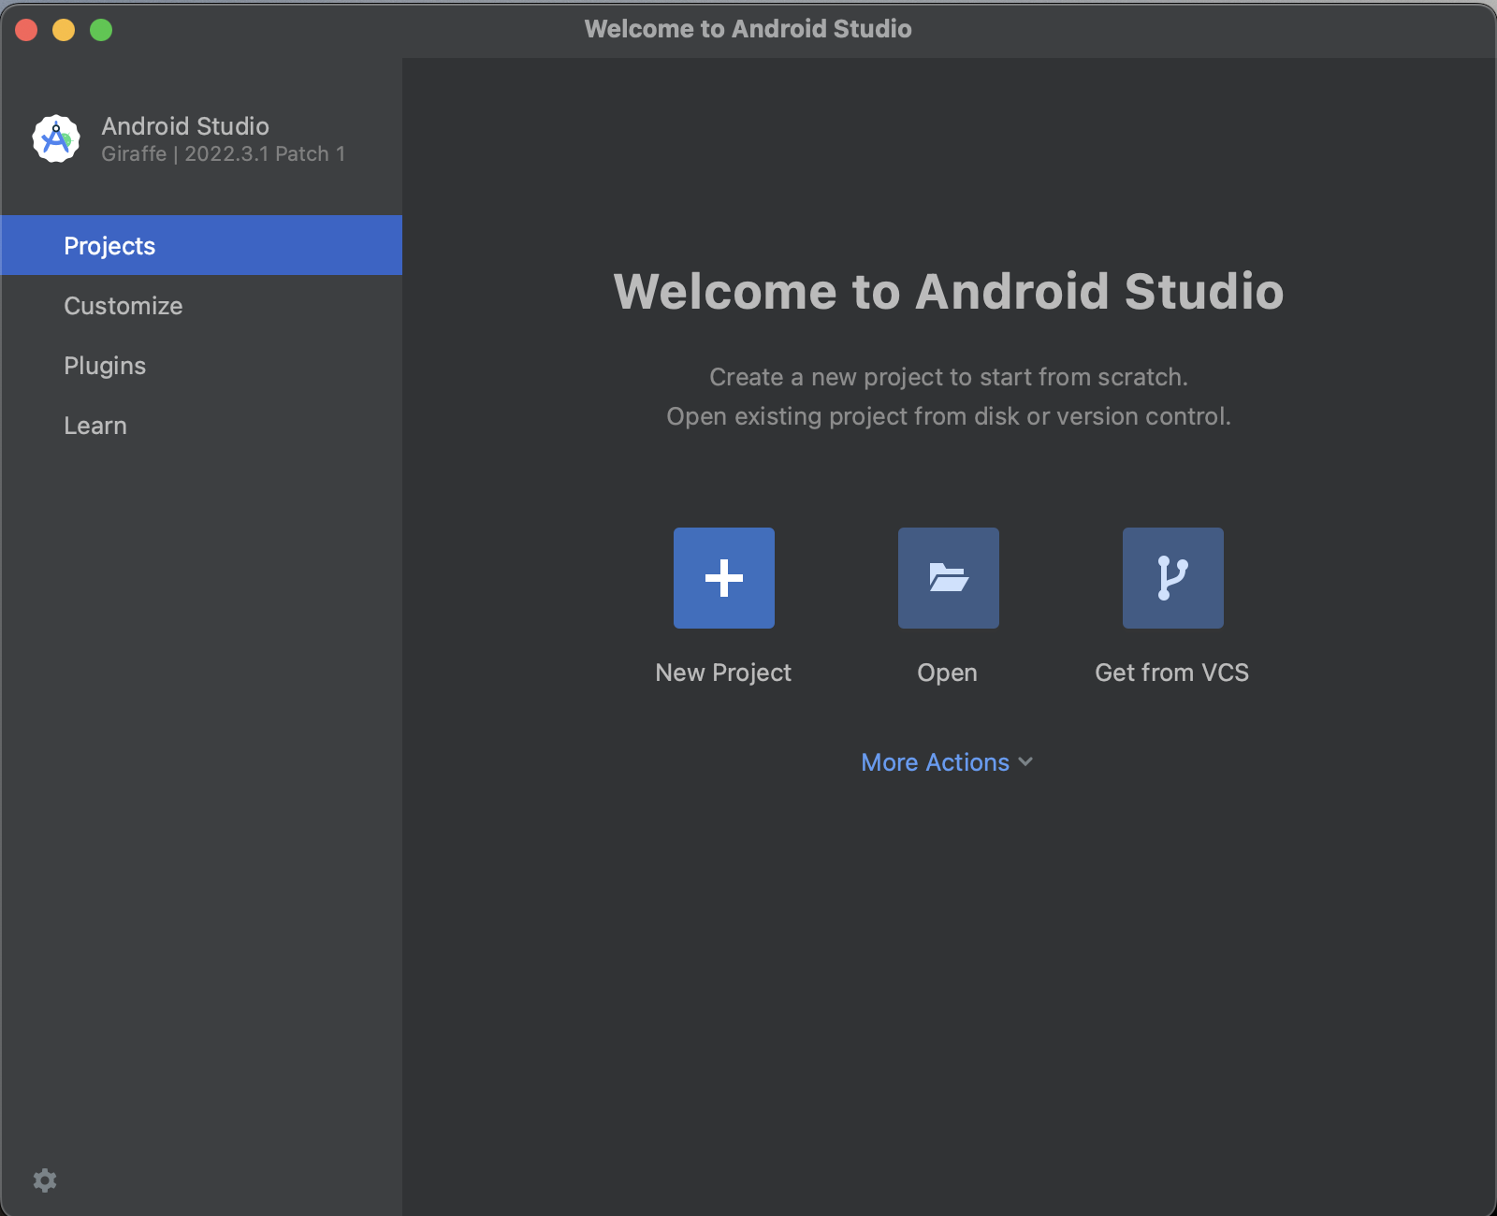The image size is (1497, 1216).
Task: Open the Plugins section
Action: (x=105, y=366)
